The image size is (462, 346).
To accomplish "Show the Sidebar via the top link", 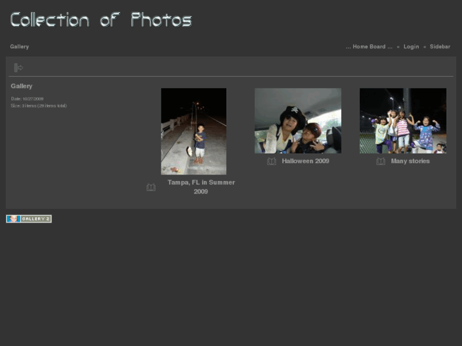I will 440,47.
